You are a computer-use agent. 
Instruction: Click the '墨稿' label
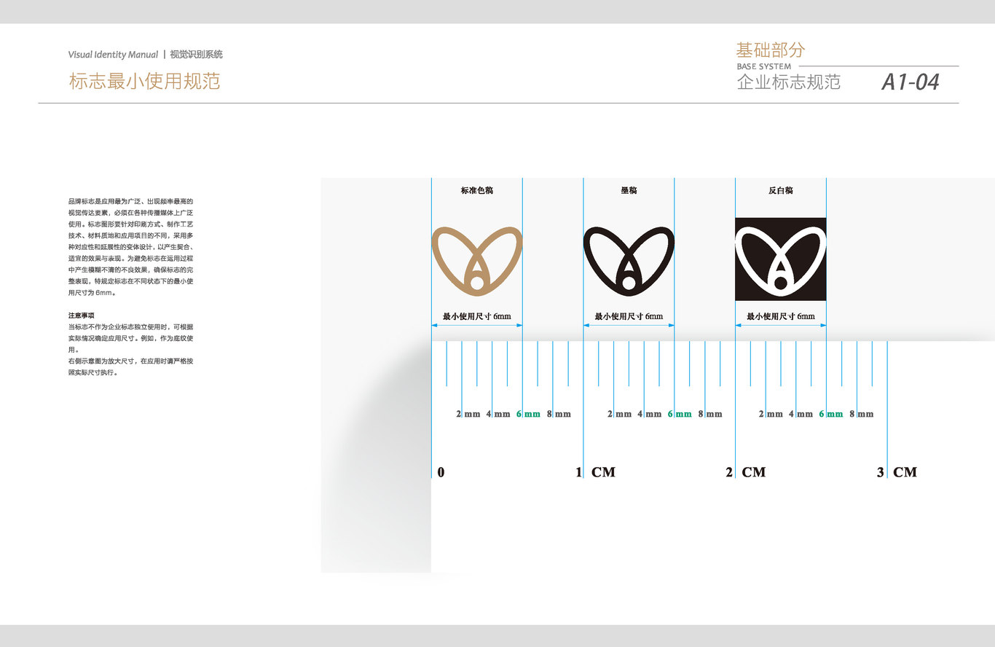tap(629, 190)
